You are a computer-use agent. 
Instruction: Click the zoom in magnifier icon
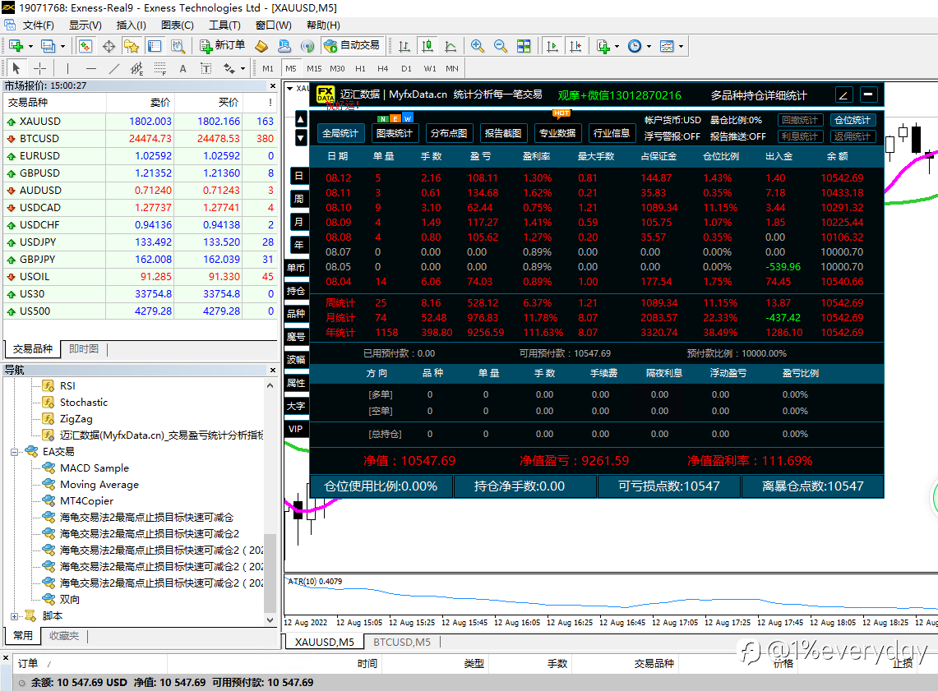(478, 46)
